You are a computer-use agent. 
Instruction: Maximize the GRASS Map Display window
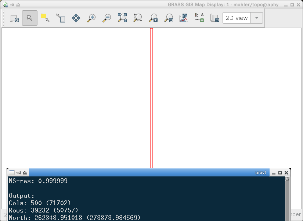click(x=292, y=5)
